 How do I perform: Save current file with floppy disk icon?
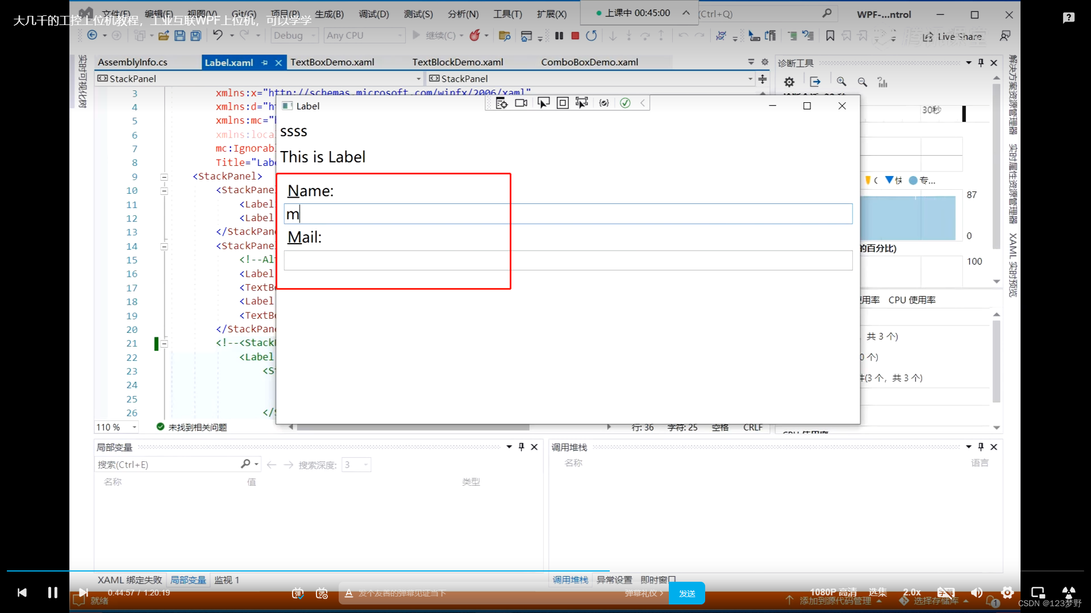180,35
